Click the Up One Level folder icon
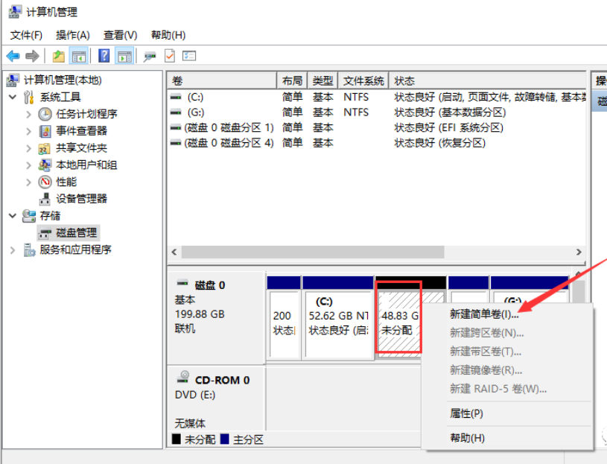 [58, 56]
